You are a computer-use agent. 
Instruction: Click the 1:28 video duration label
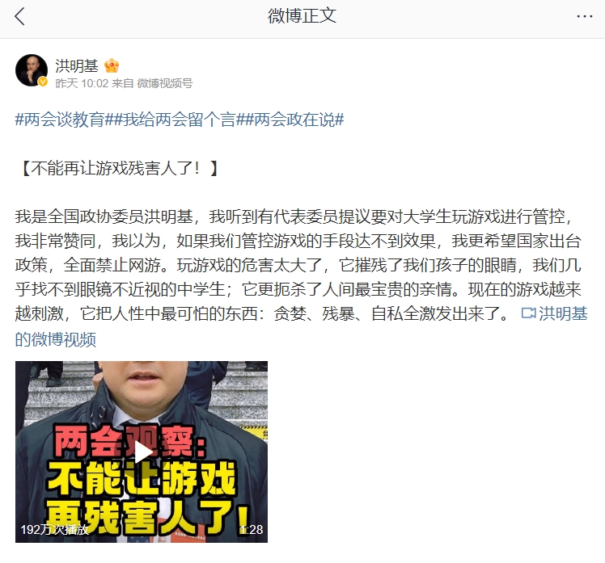pyautogui.click(x=251, y=529)
